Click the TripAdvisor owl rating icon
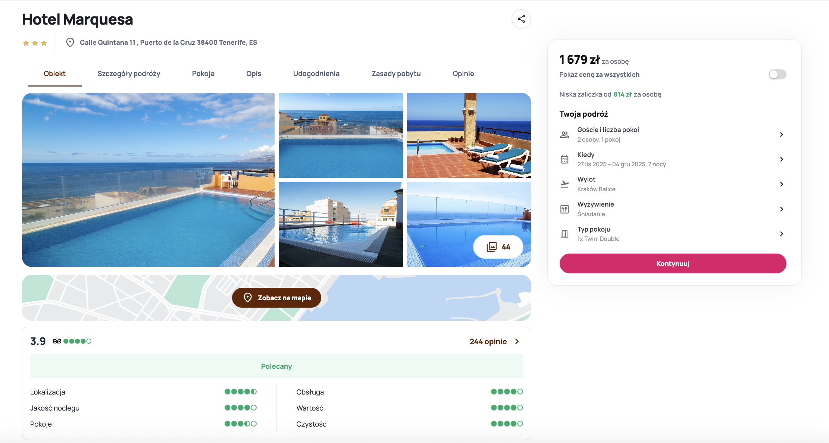The height and width of the screenshot is (443, 829). tap(57, 341)
